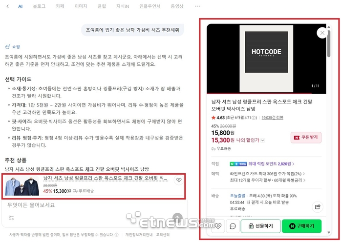This screenshot has height=242, width=342.
Task: Click the HOTCODE product image
Action: pyautogui.click(x=266, y=59)
